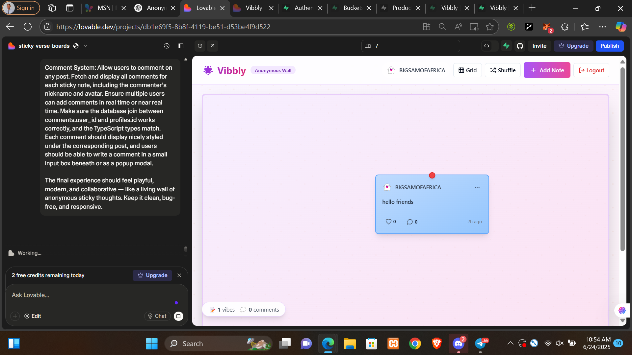632x355 pixels.
Task: Open version history clock icon
Action: pos(167,46)
